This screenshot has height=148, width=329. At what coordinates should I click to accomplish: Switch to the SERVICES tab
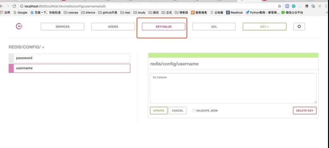click(x=63, y=27)
